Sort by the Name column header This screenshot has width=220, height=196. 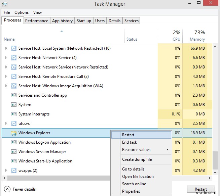63,36
